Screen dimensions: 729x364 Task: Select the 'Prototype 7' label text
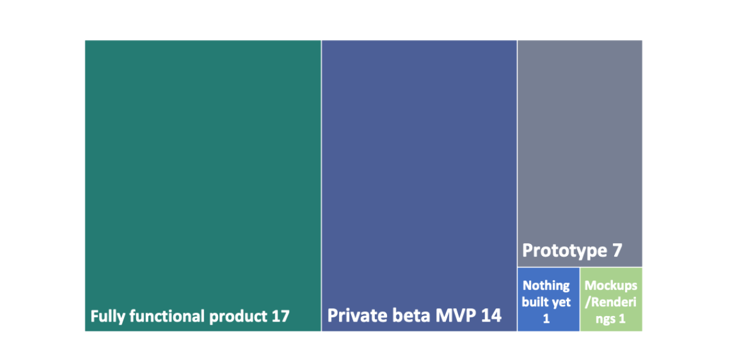[572, 251]
